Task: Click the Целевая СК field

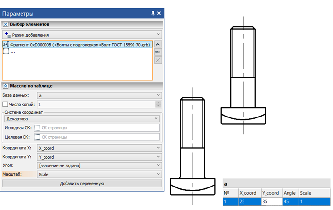Action: 97,137
